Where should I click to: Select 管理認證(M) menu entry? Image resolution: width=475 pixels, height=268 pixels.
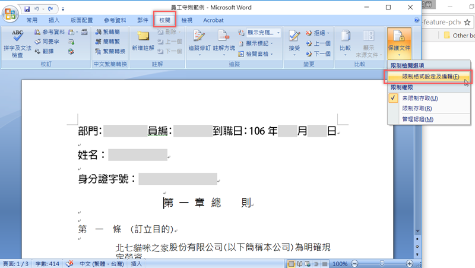coord(429,119)
